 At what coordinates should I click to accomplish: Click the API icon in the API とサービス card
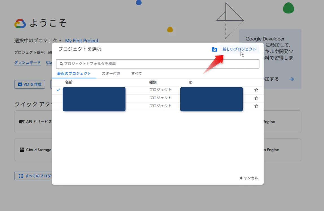(22, 122)
